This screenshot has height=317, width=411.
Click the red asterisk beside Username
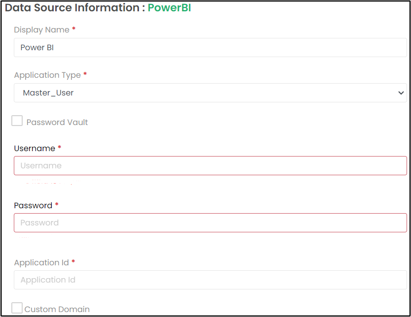pyautogui.click(x=60, y=148)
